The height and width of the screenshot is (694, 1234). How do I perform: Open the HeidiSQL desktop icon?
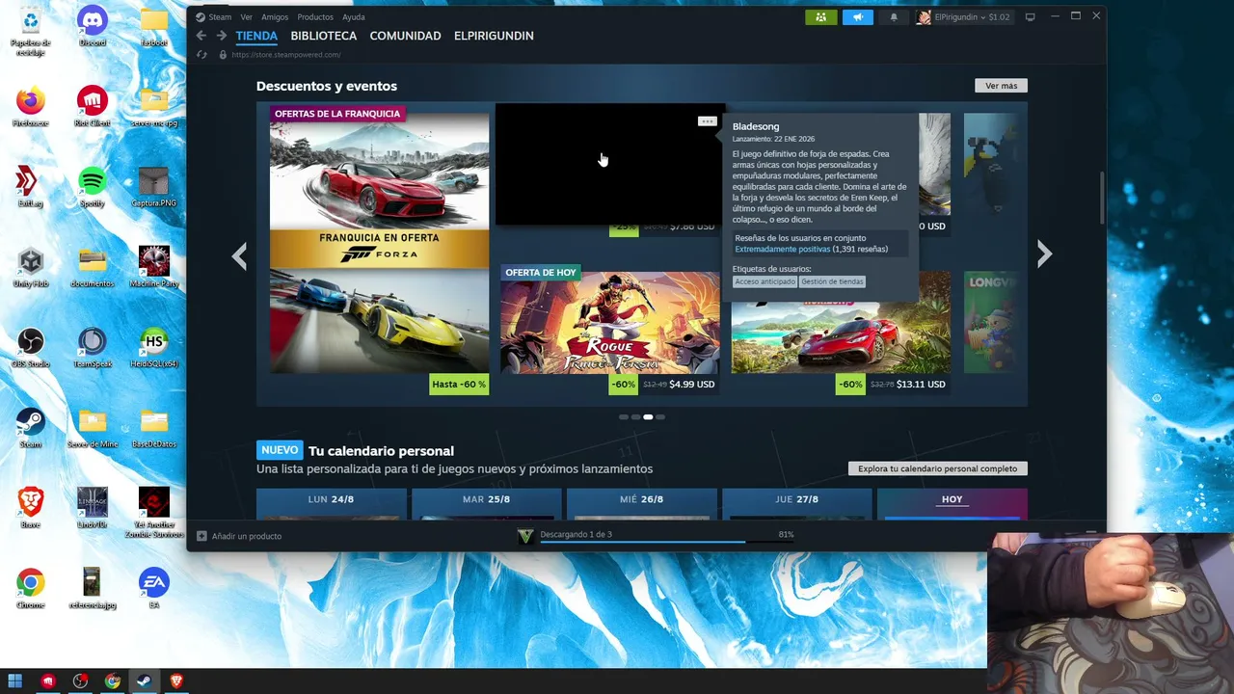click(x=154, y=347)
